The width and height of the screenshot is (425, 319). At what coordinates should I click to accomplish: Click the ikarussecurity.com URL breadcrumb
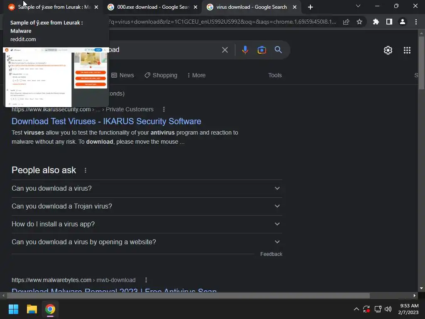click(83, 109)
